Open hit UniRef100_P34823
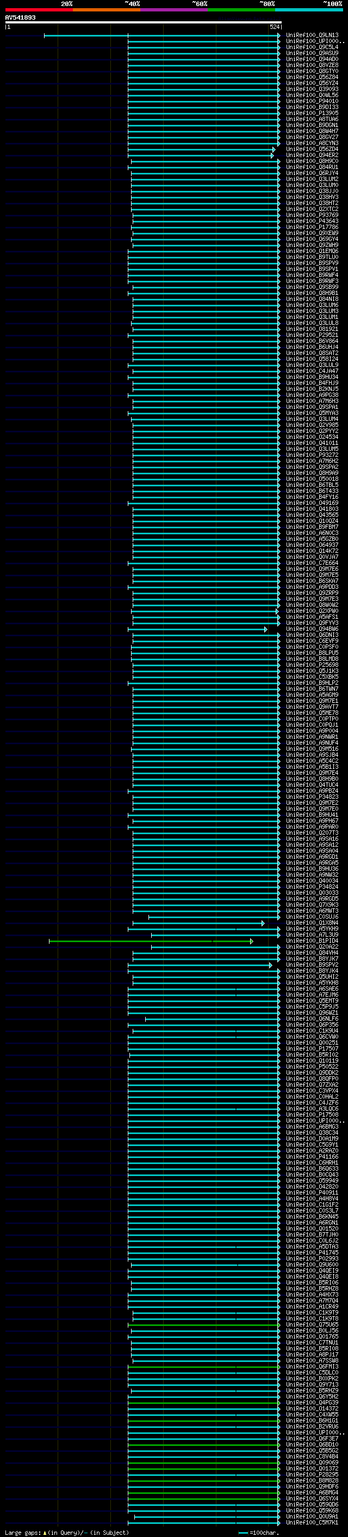Screen dimensions: 348x1537 [312, 797]
